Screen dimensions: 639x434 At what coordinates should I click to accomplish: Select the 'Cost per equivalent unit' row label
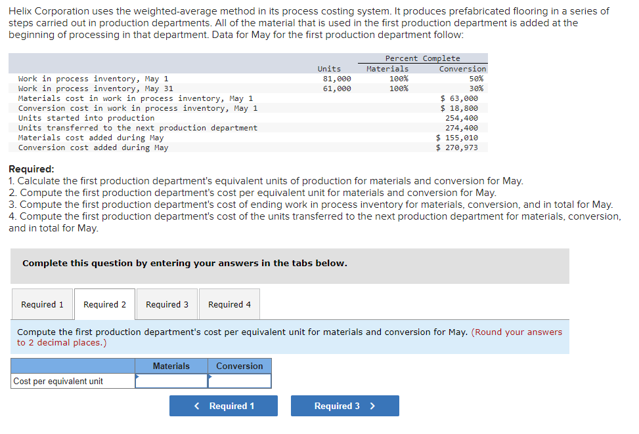click(x=58, y=381)
